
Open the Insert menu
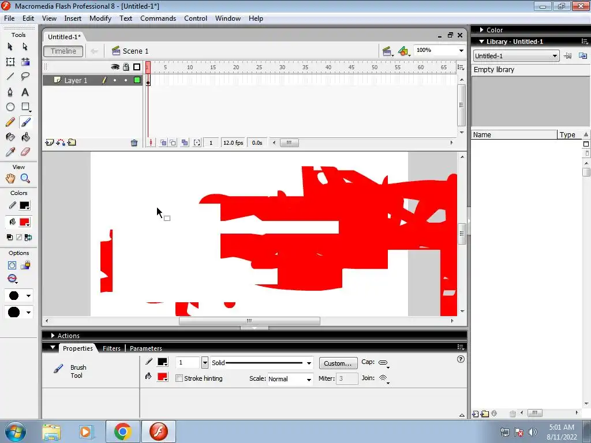point(73,18)
